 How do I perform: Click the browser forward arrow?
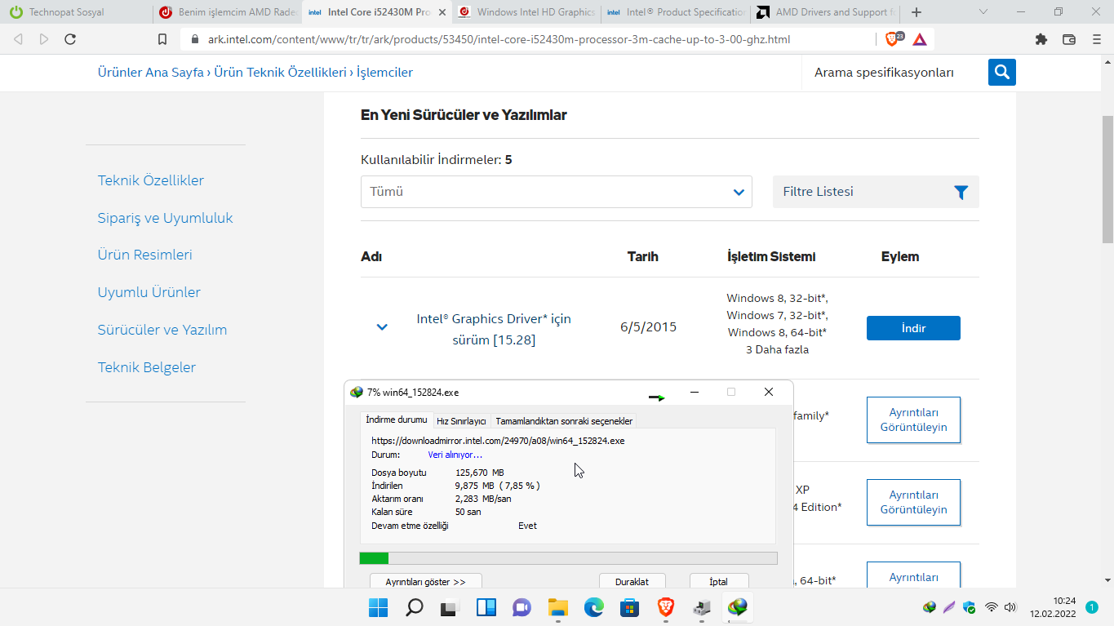click(x=44, y=39)
